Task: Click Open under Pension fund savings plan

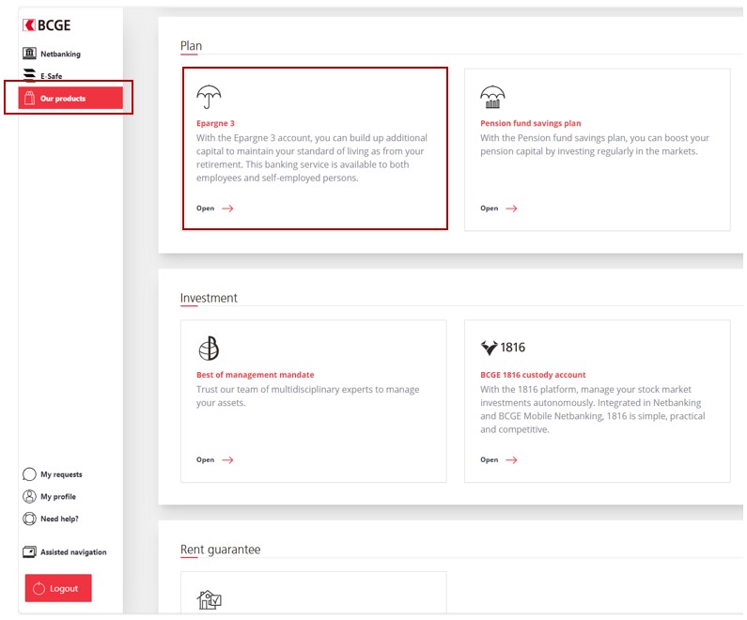Action: click(490, 209)
